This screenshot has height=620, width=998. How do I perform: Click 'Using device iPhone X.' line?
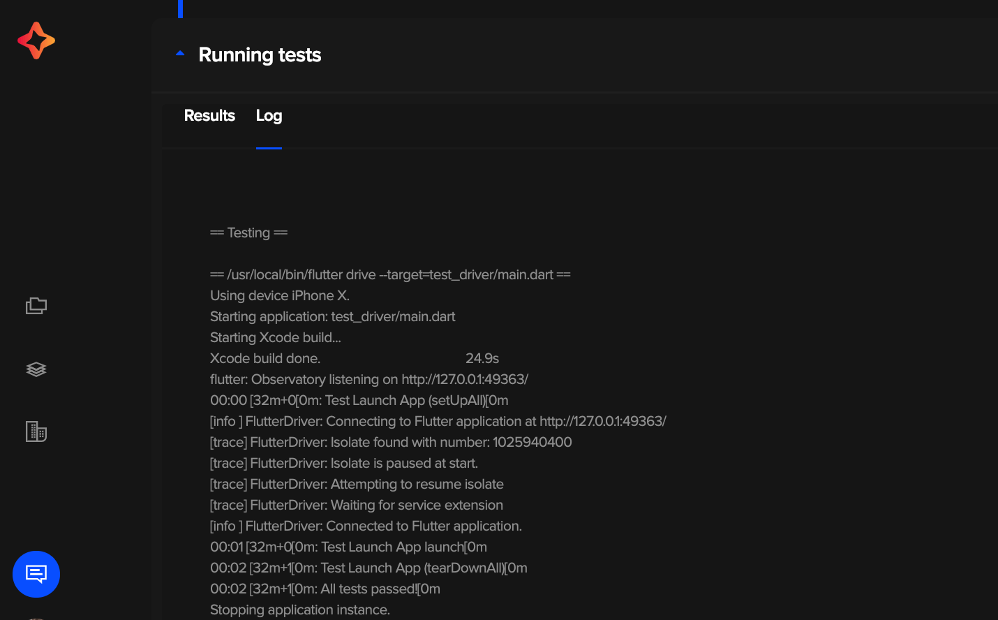tap(280, 295)
